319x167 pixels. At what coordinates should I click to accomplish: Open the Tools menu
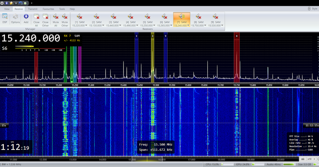[62, 9]
